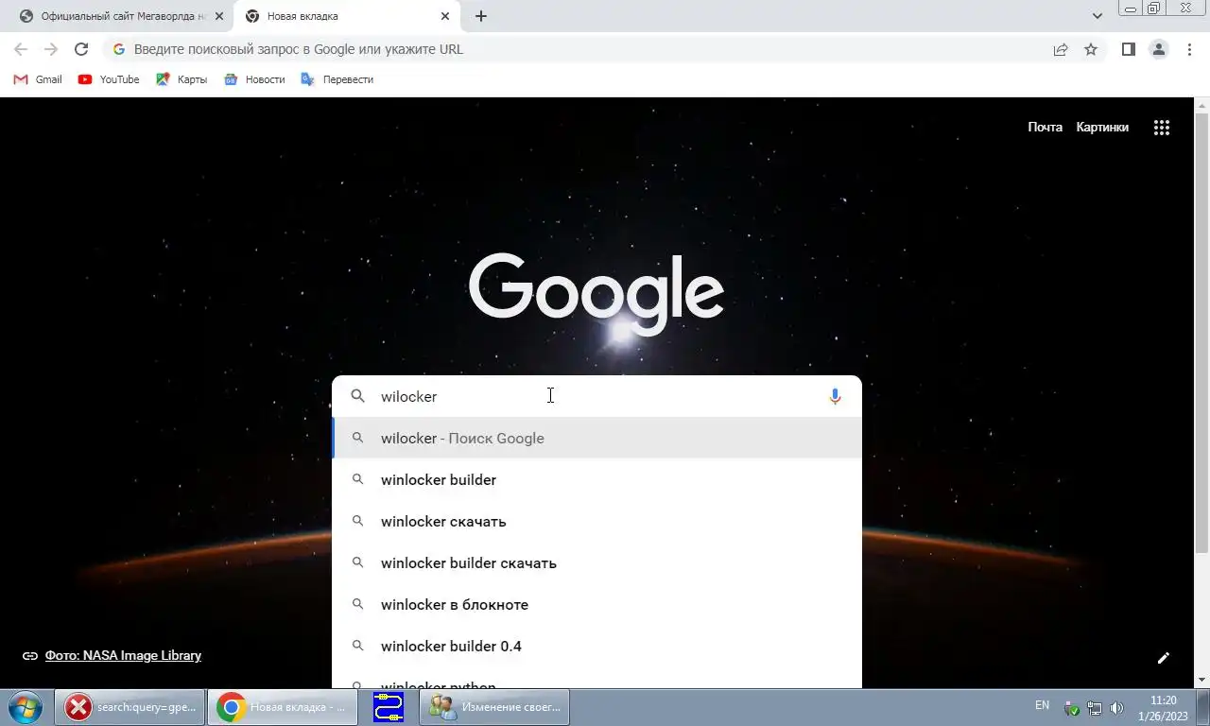The image size is (1210, 726).
Task: Click the taskbar clock showing 11:20
Action: 1164,708
